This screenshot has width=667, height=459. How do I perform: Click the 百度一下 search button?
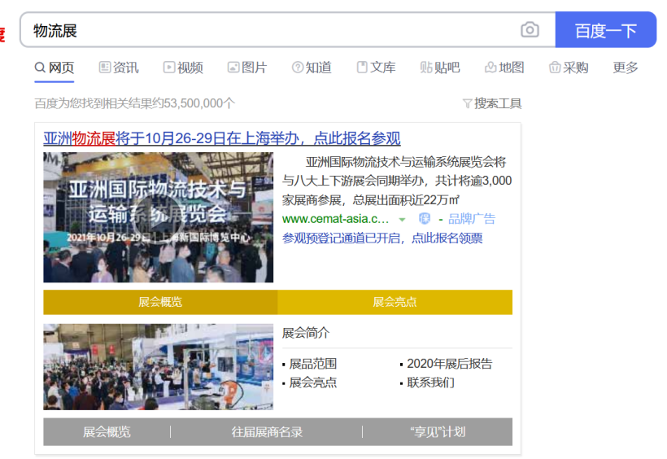606,30
